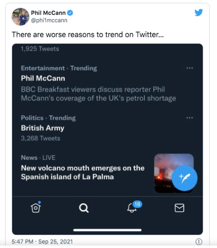Tap the home tab icon

[x=36, y=207]
